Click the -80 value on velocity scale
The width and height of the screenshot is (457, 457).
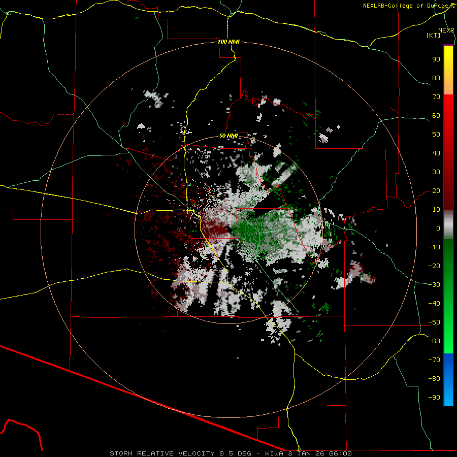434,379
